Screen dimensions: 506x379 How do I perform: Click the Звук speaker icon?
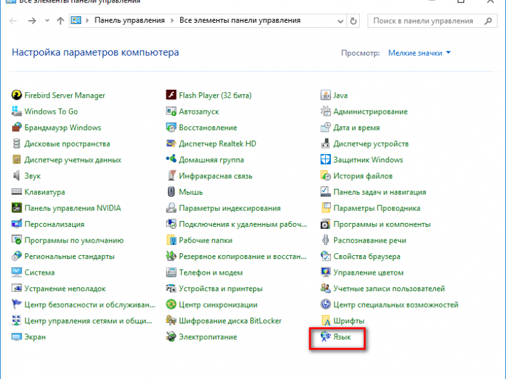coord(16,176)
